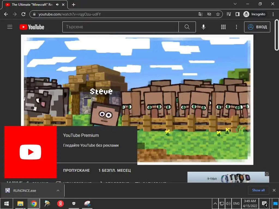
Task: Click the page vertical scrollbar
Action: (x=277, y=35)
